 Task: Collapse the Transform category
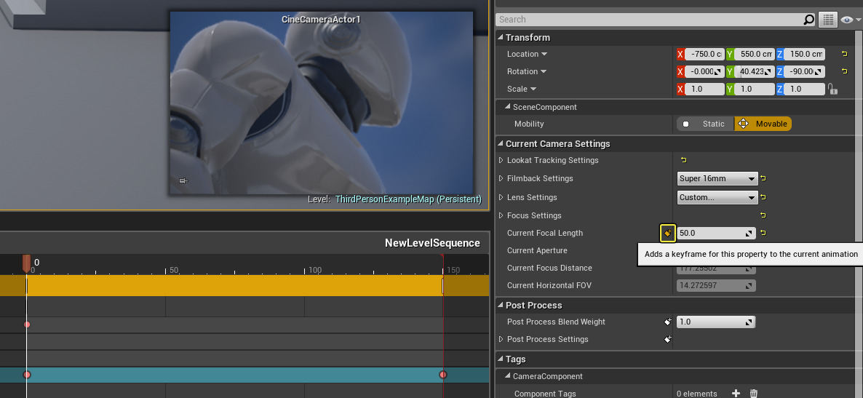click(500, 37)
